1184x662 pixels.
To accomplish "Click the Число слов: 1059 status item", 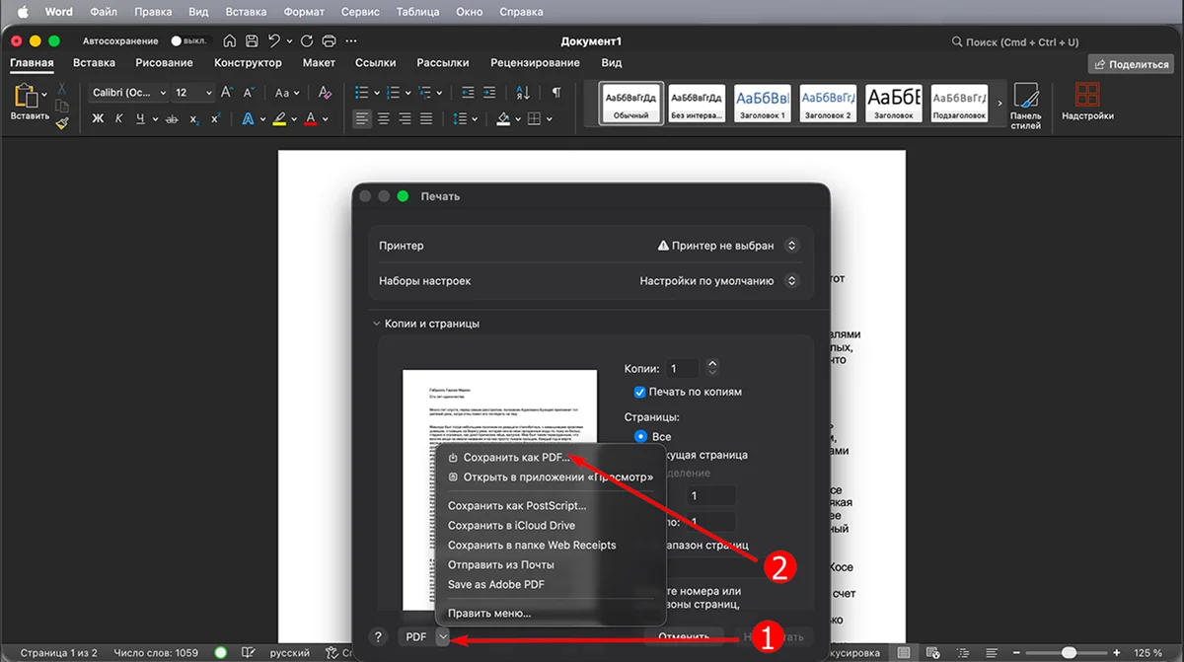I will 156,653.
